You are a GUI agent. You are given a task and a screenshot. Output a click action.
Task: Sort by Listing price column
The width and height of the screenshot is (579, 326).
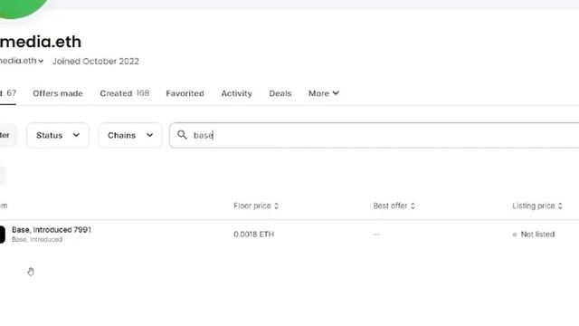point(537,206)
